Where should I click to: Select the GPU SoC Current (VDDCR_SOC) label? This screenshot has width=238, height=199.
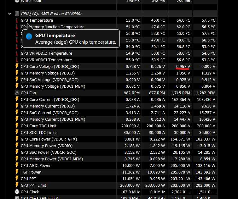pyautogui.click(x=49, y=113)
